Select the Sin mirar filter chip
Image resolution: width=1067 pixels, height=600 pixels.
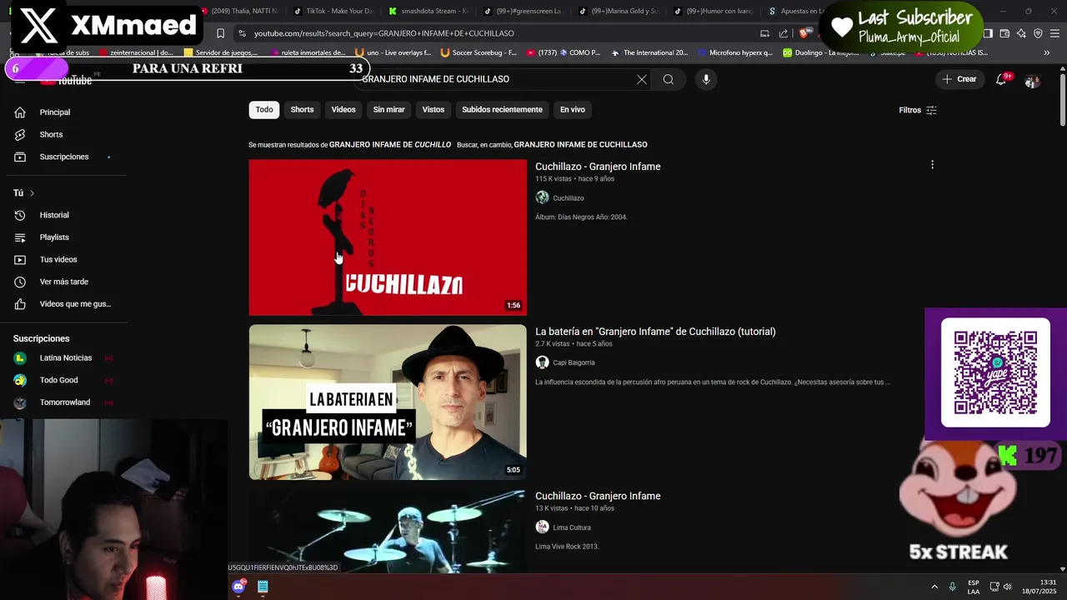click(x=388, y=109)
